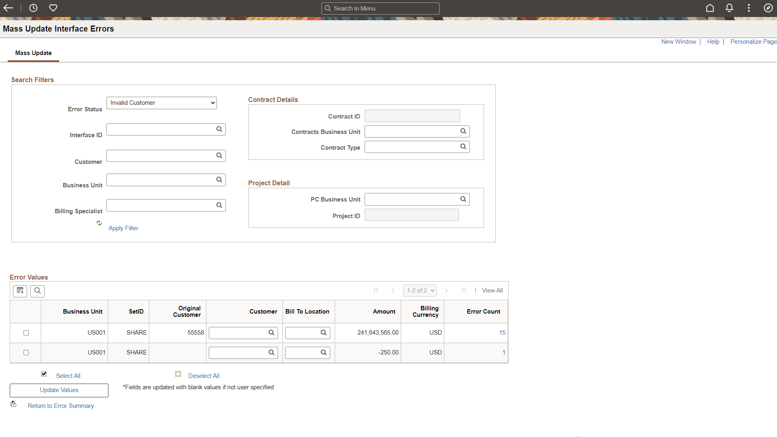
Task: Click the Apply Filter link
Action: click(123, 228)
